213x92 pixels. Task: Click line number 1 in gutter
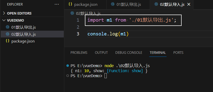(x=78, y=20)
